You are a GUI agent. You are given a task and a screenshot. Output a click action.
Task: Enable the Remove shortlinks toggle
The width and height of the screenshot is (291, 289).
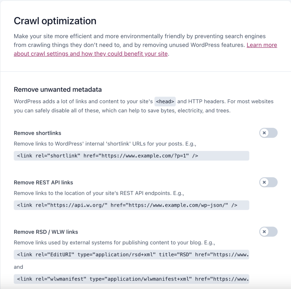[268, 133]
